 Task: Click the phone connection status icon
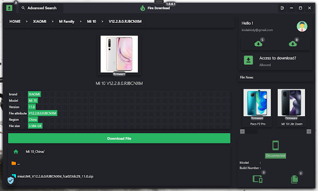276,145
